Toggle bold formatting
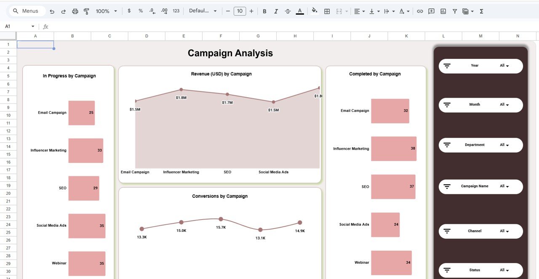Screen dimensions: 539x279 264,11
